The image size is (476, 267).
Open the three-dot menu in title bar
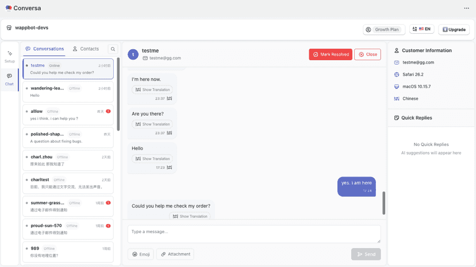click(x=466, y=8)
